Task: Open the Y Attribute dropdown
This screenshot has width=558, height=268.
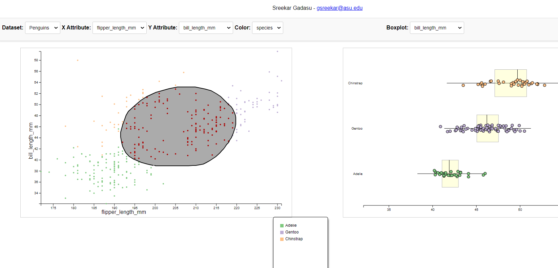Action: [x=206, y=28]
